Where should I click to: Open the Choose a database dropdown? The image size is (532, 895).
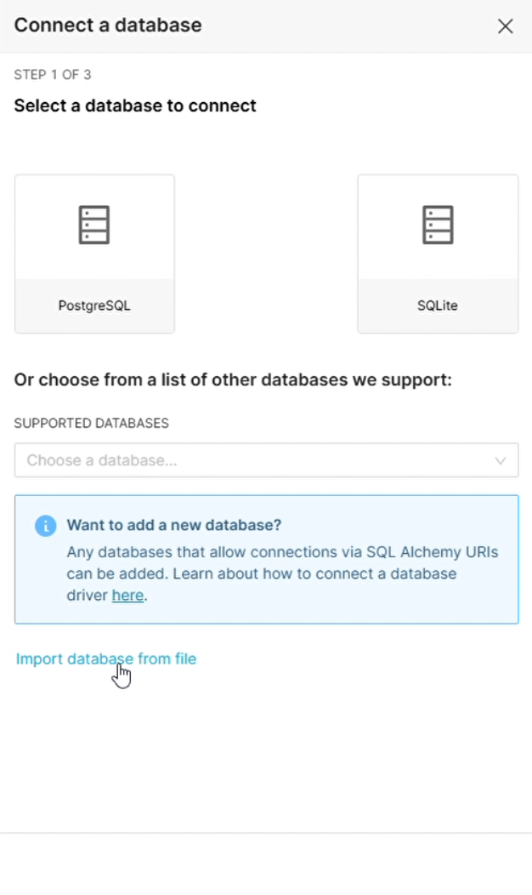coord(266,460)
